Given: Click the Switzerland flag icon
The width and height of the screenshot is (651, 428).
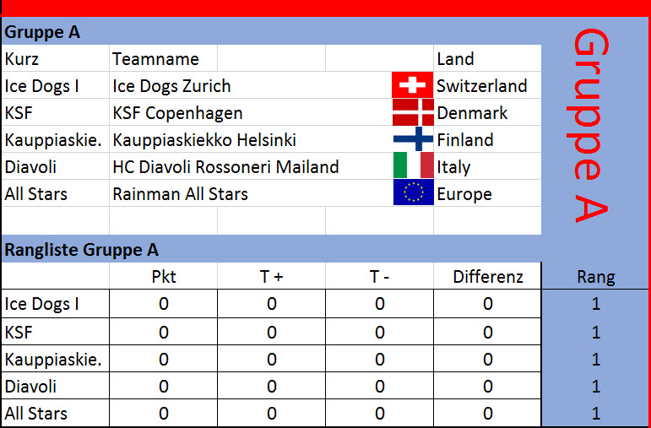Looking at the screenshot, I should coord(413,85).
